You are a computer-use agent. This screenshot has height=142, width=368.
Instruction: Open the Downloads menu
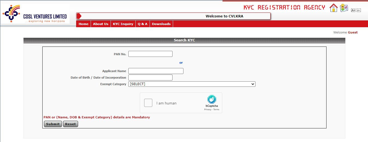coord(161,24)
